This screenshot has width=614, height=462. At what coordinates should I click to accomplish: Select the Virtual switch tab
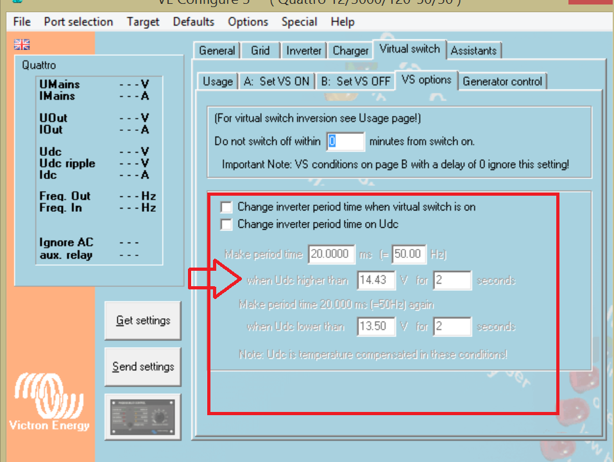pos(409,49)
